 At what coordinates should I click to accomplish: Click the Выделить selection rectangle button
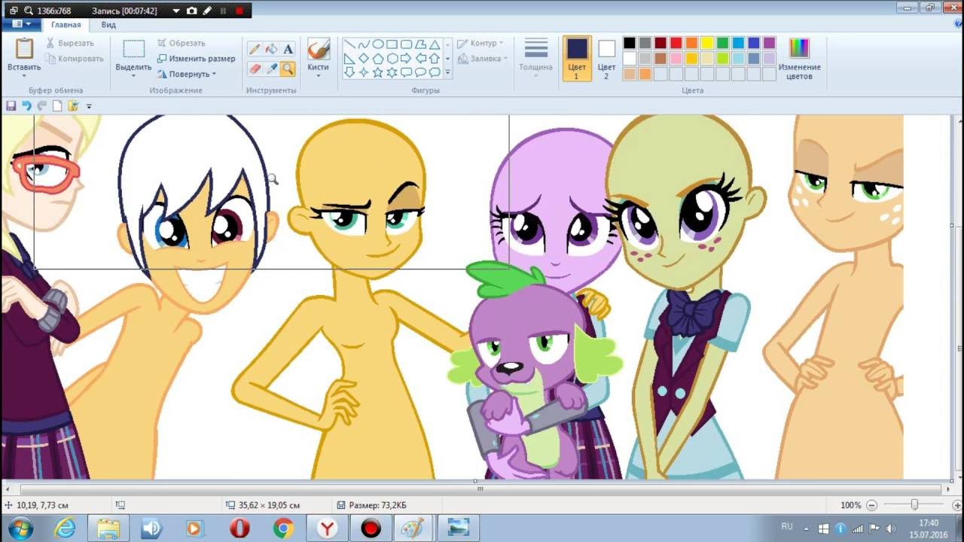pos(134,49)
